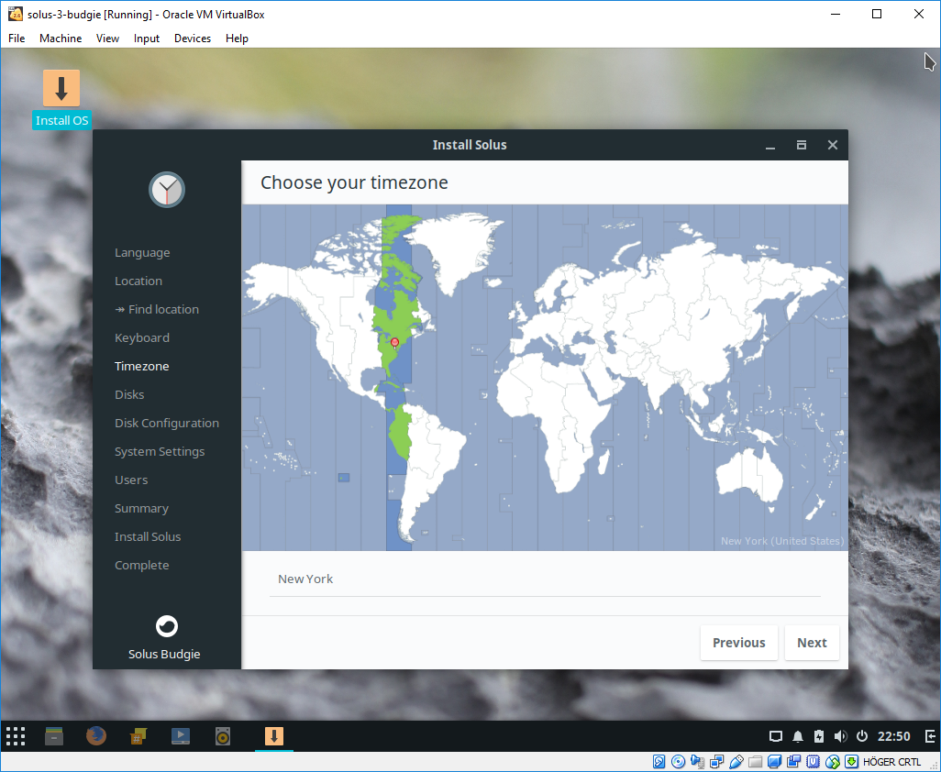Screen dimensions: 941x772
Task: Open the notifications bell icon
Action: click(x=798, y=736)
